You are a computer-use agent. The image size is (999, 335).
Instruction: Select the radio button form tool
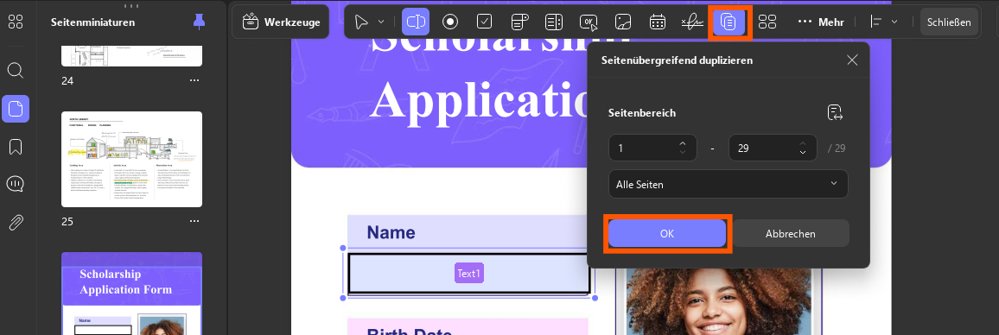pyautogui.click(x=450, y=22)
